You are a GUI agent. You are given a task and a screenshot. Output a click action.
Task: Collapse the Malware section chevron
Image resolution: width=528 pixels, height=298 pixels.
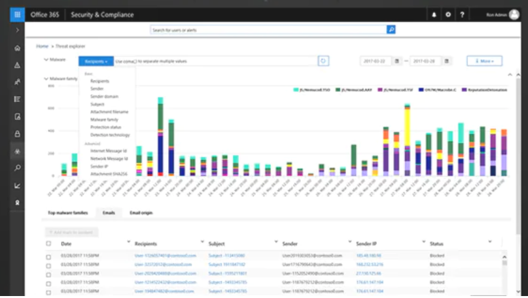tap(46, 59)
